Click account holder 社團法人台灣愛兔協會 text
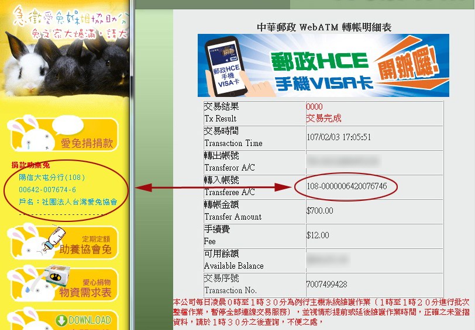The height and width of the screenshot is (330, 475). click(68, 202)
